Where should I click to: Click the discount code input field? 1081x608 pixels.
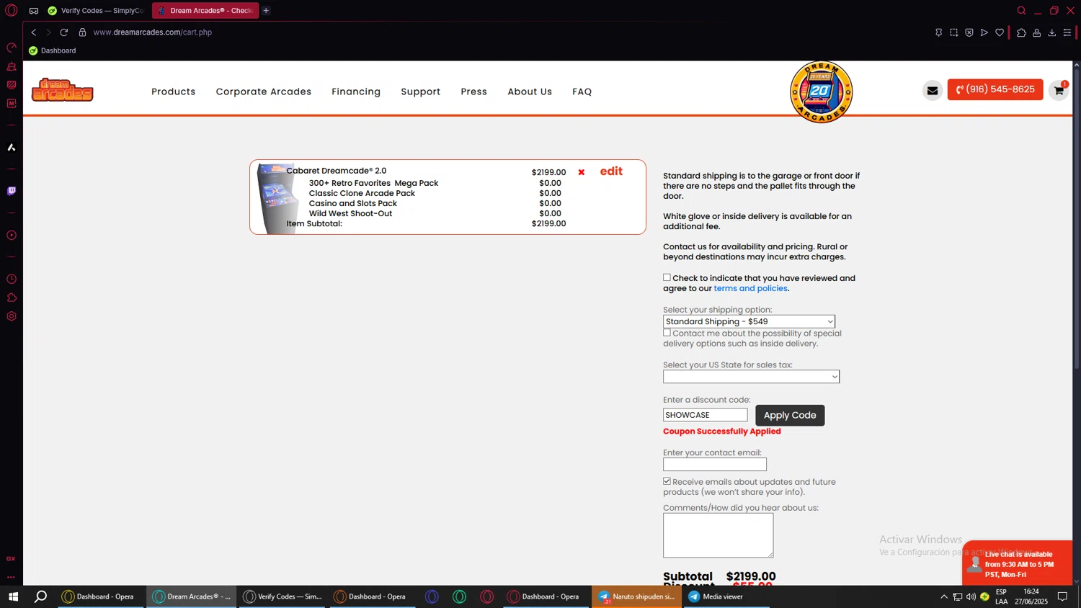pos(705,415)
